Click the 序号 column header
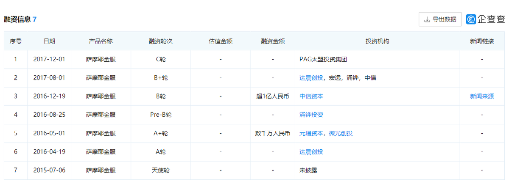This screenshot has width=509, height=184. coord(16,41)
